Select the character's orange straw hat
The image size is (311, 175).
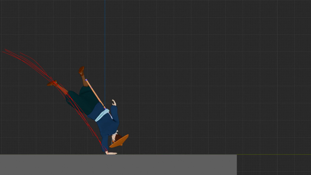119,141
